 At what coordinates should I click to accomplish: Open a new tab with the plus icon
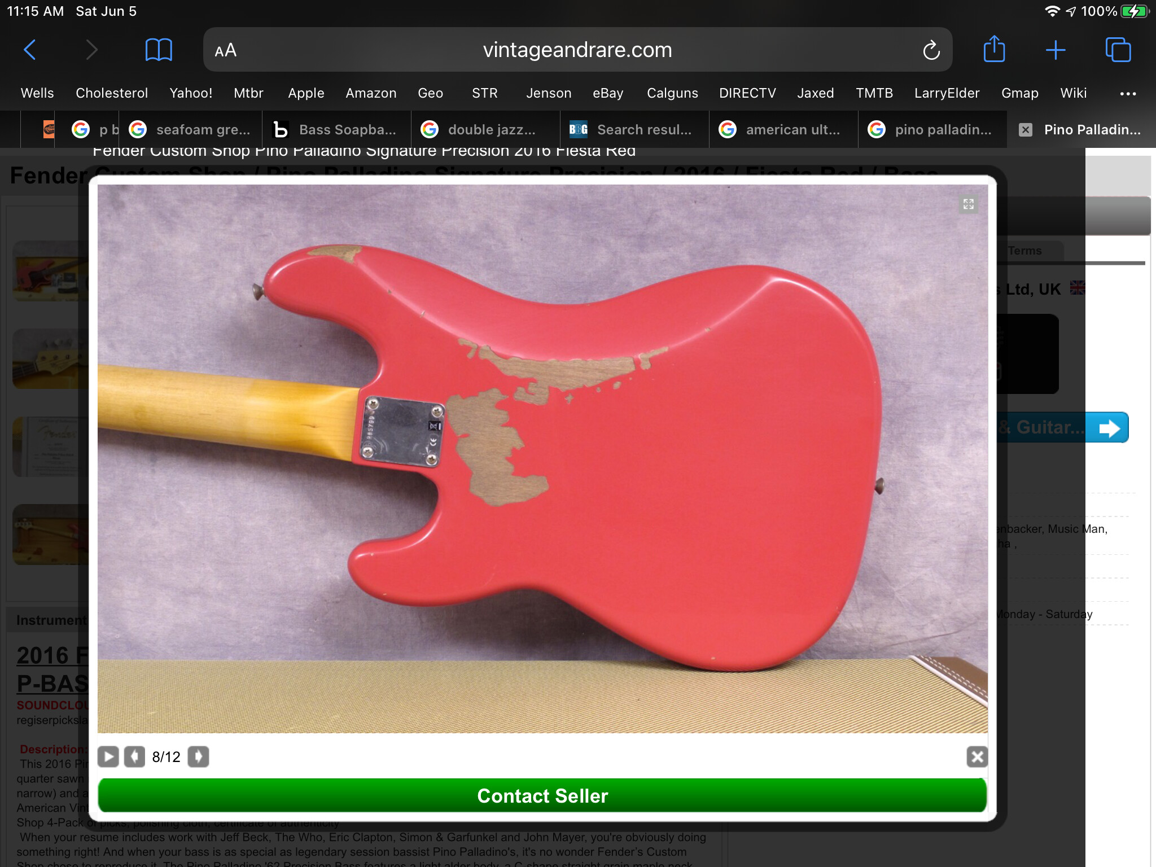point(1056,50)
